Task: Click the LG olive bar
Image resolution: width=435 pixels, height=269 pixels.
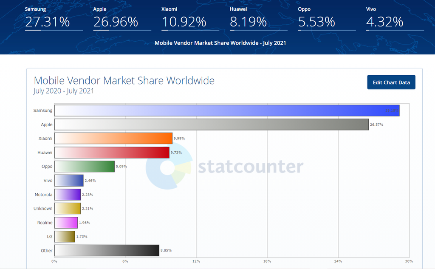Action: pyautogui.click(x=65, y=237)
